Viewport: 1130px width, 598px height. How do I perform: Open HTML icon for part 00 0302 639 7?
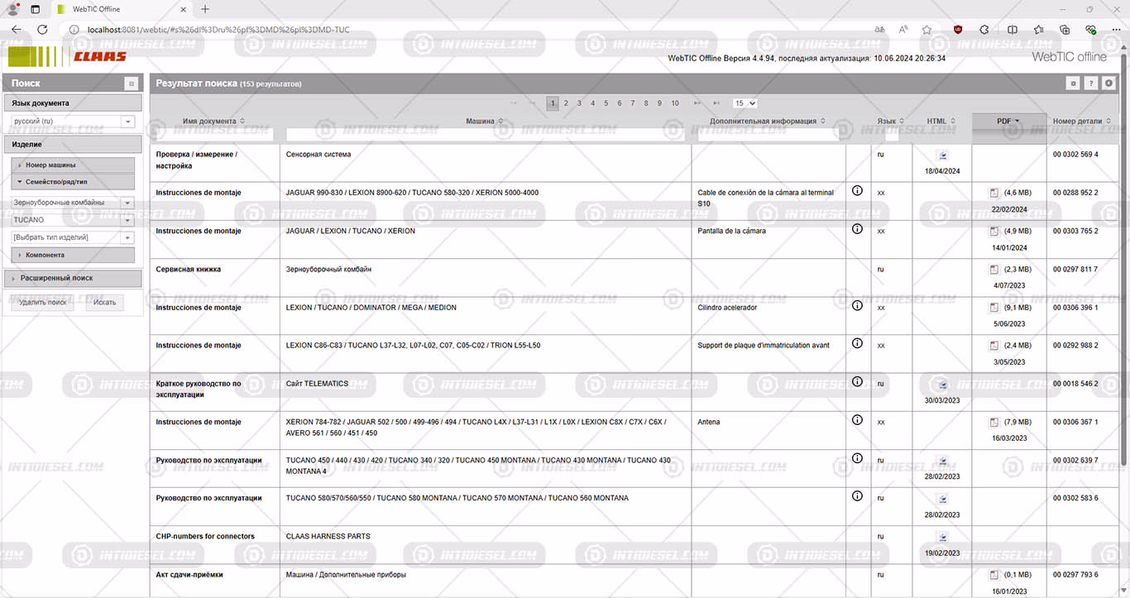pyautogui.click(x=941, y=462)
